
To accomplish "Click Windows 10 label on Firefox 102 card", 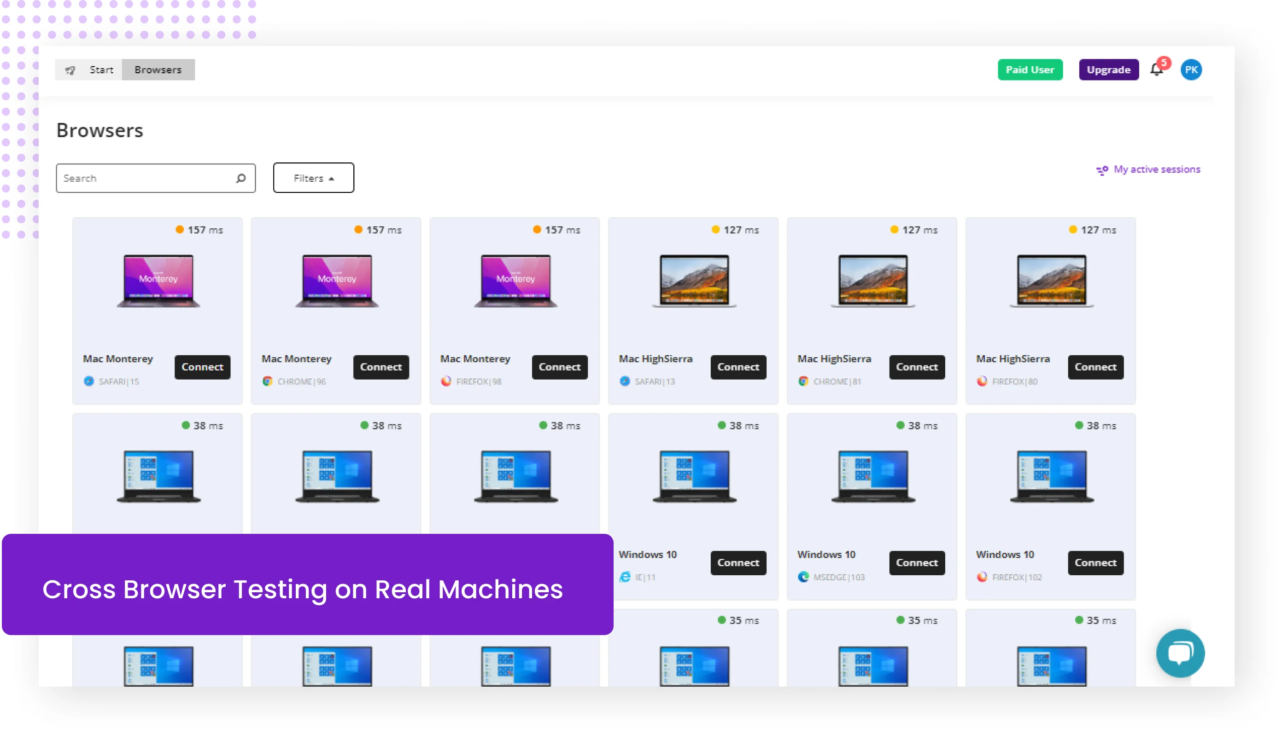I will tap(1005, 555).
